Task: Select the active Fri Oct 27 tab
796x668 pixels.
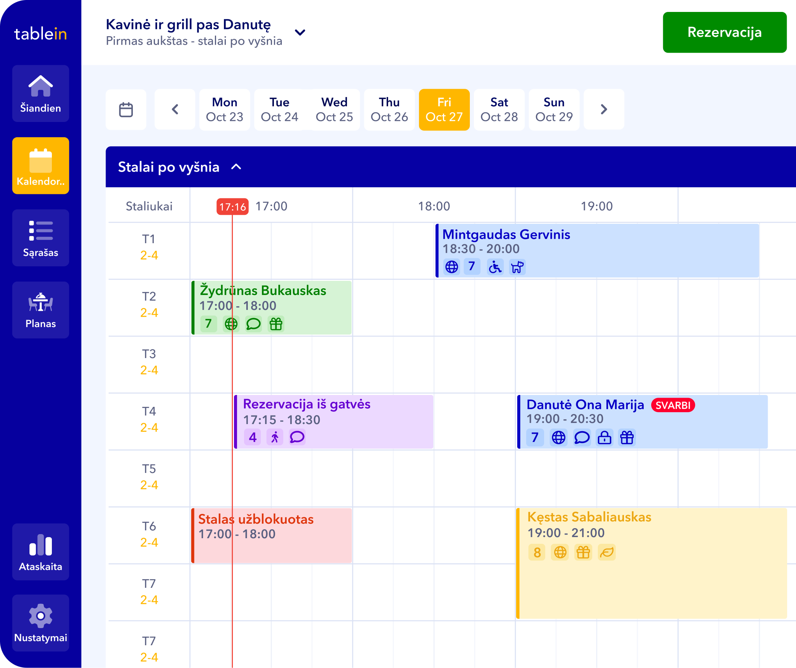Action: pos(444,110)
